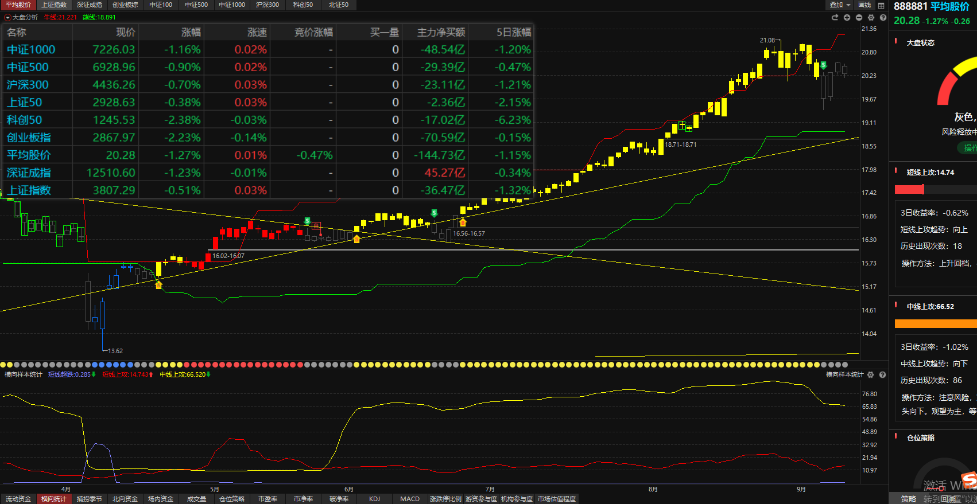The image size is (977, 504).
Task: Open MACD bottom indicator tab
Action: pyautogui.click(x=410, y=499)
